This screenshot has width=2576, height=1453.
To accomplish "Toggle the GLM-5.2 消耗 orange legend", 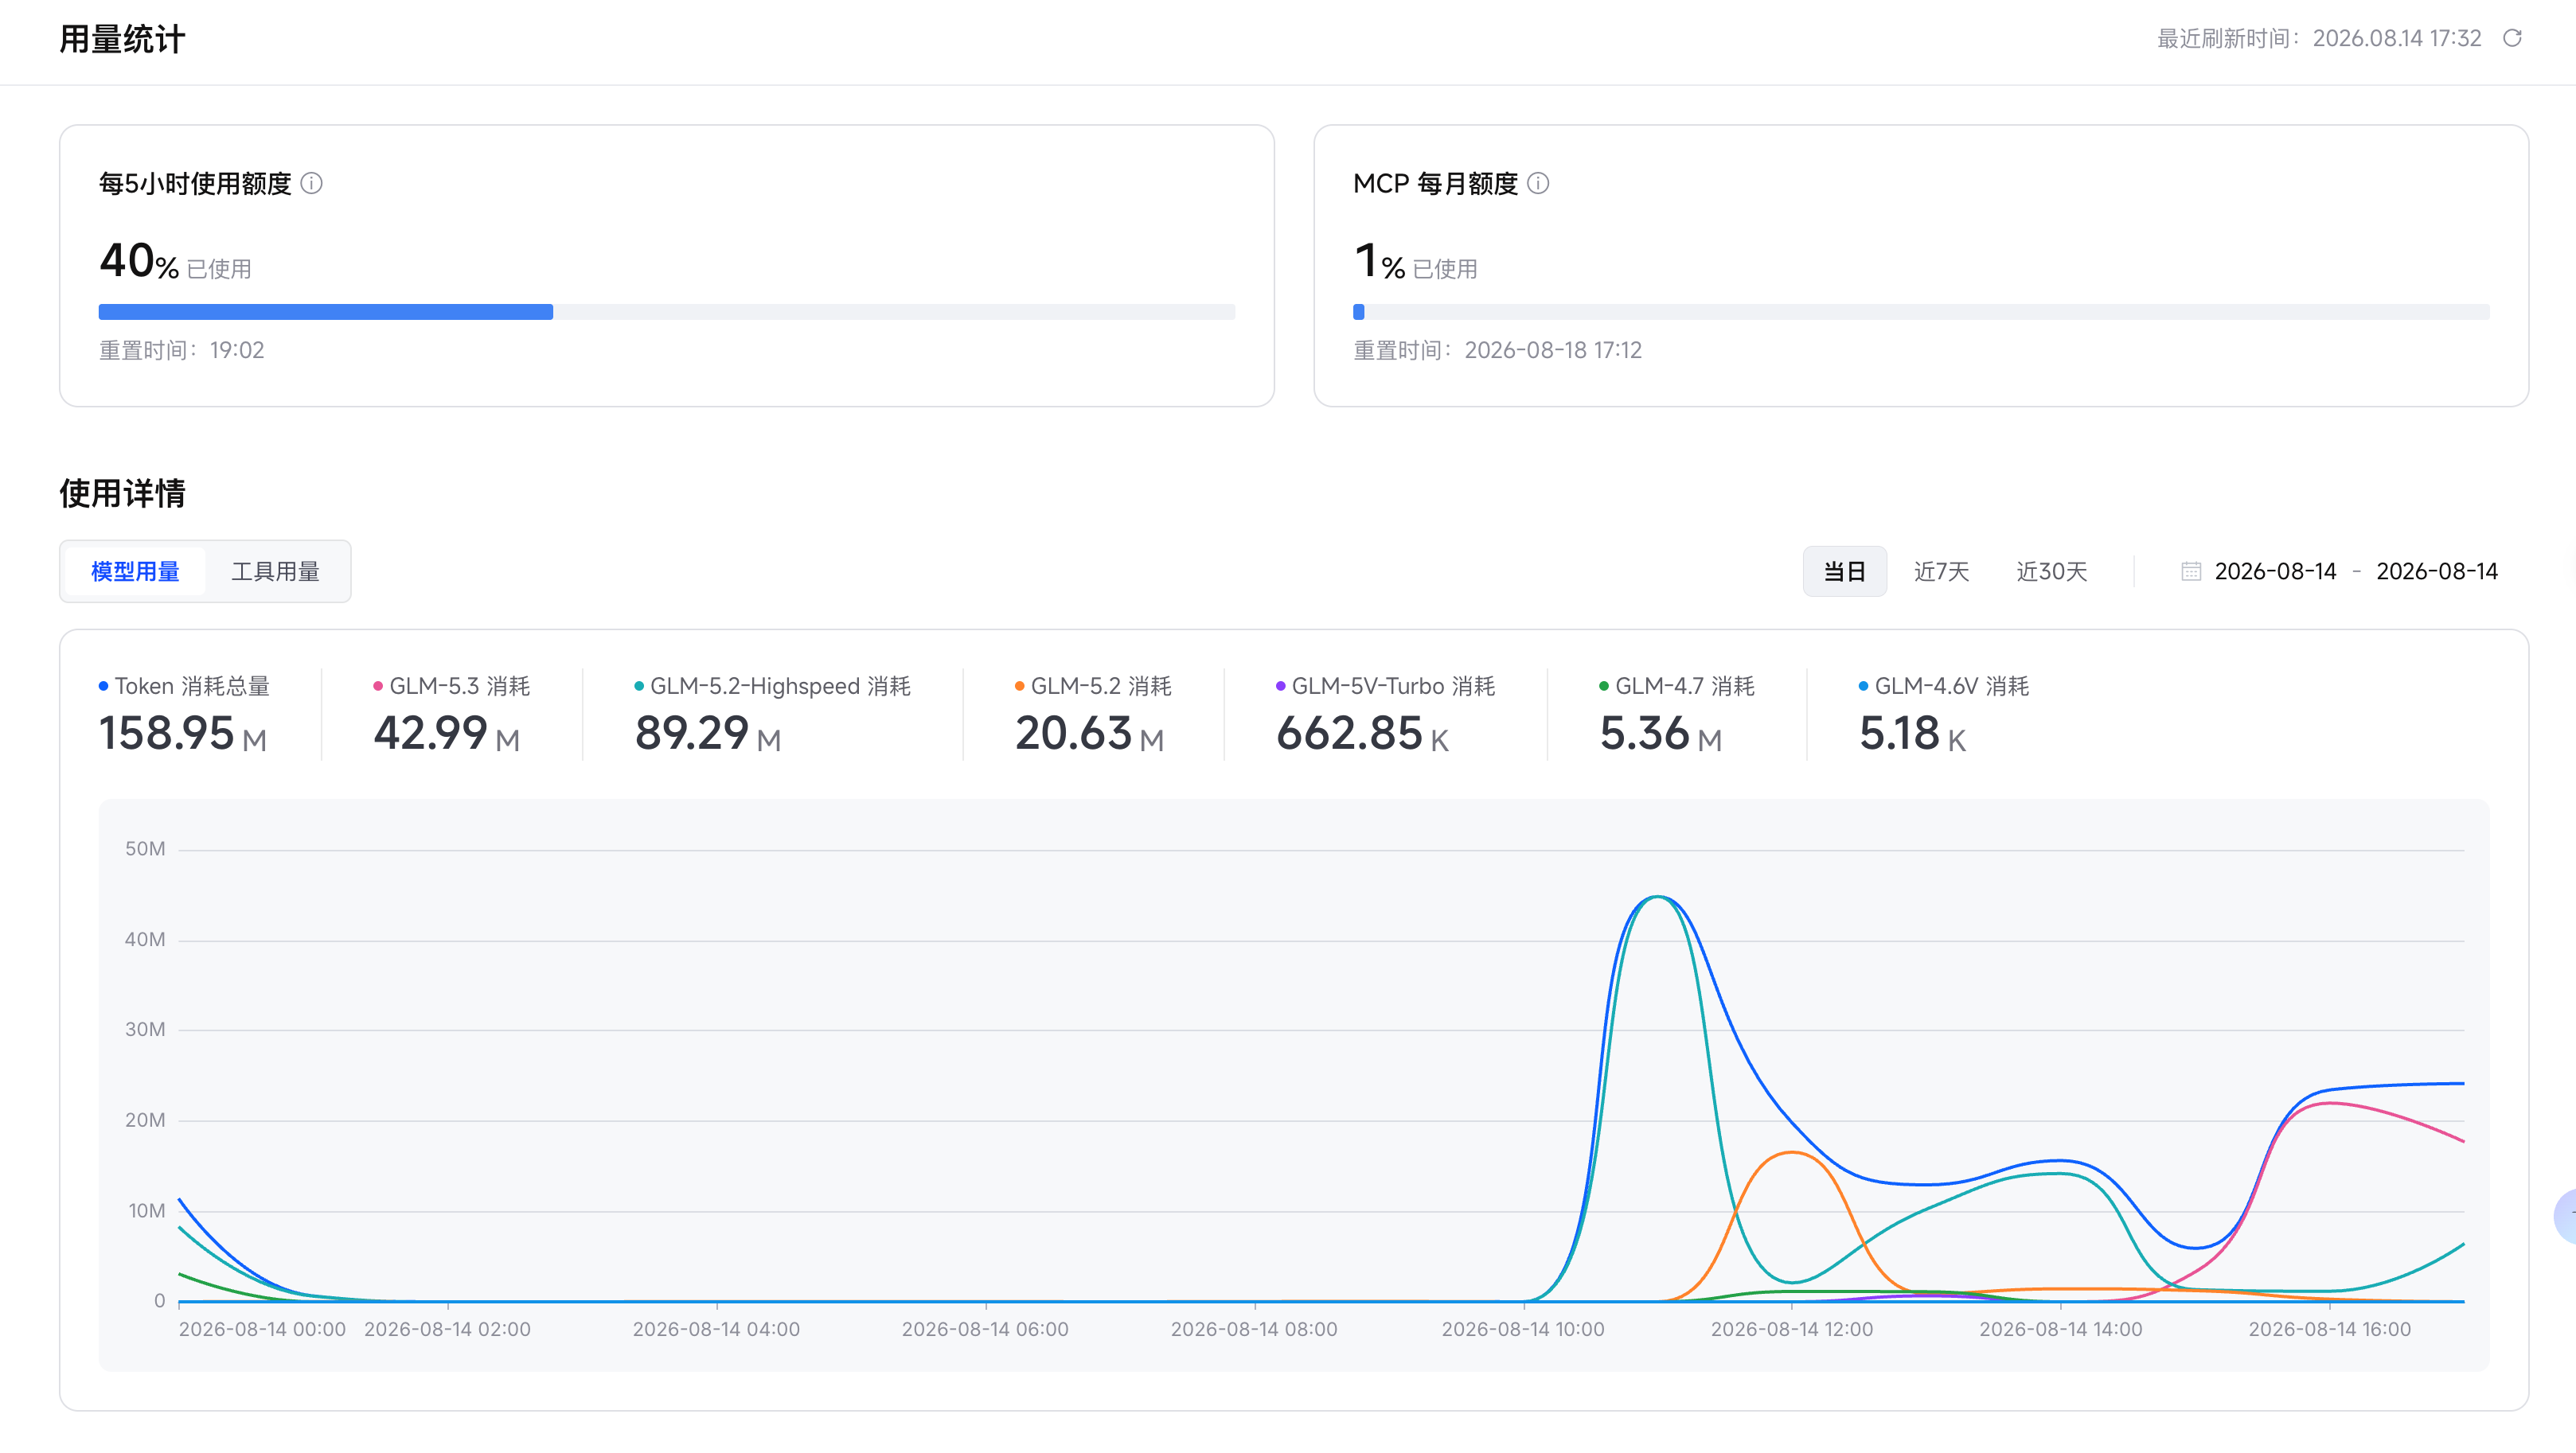I will click(x=1093, y=686).
